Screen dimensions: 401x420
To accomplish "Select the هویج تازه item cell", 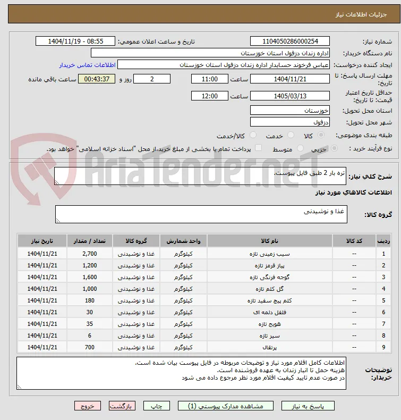I will 270,324.
